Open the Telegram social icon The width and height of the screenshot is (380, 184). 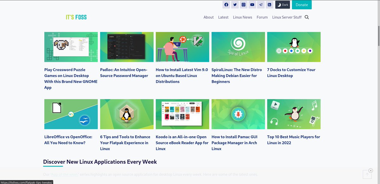(261, 5)
